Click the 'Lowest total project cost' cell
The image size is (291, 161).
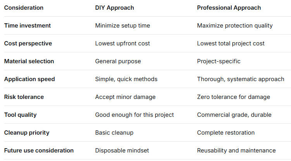(x=231, y=43)
